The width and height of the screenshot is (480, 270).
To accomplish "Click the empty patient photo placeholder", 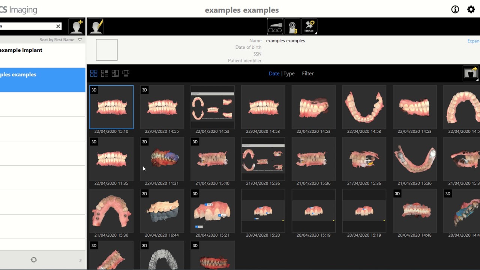I will point(106,50).
